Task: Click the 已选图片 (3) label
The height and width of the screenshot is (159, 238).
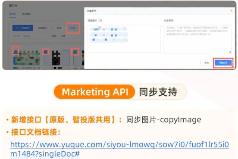Action: (x=95, y=21)
